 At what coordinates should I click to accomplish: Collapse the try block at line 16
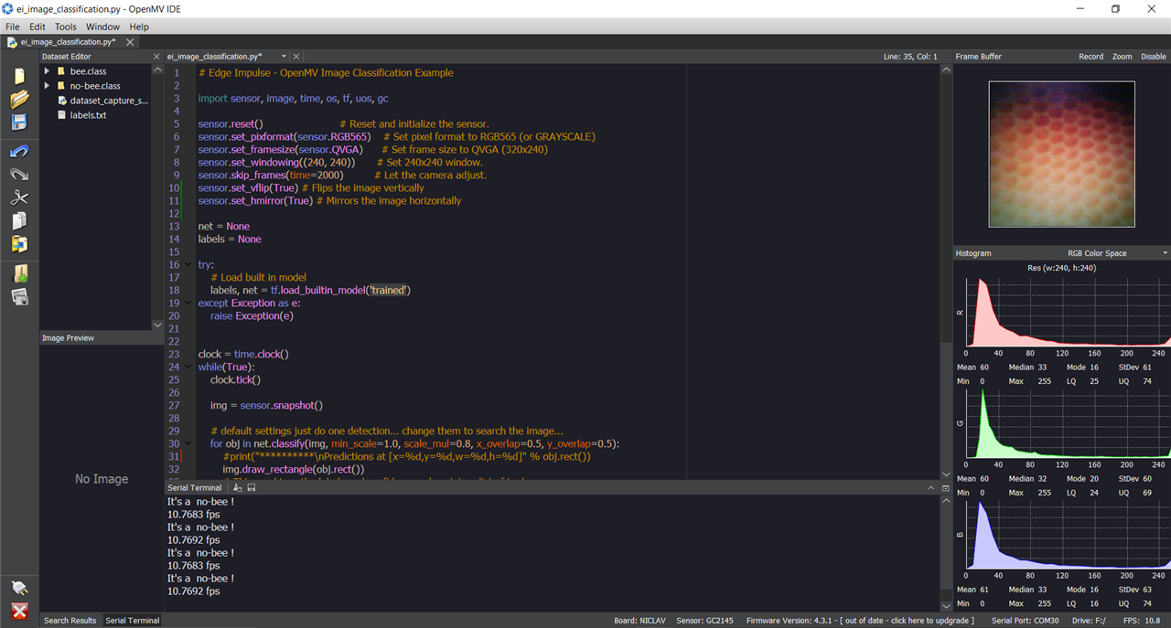click(x=188, y=265)
